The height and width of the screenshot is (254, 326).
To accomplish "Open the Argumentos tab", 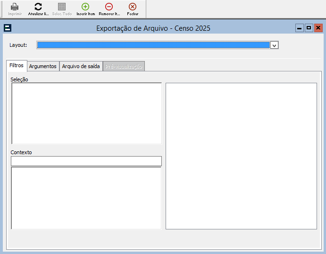I will click(43, 66).
